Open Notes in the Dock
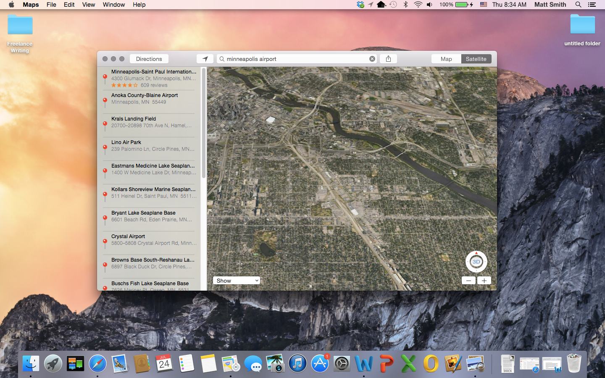 [209, 363]
